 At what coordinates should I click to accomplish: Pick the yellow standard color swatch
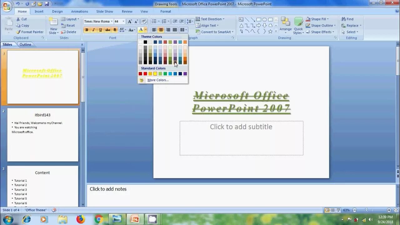point(155,74)
